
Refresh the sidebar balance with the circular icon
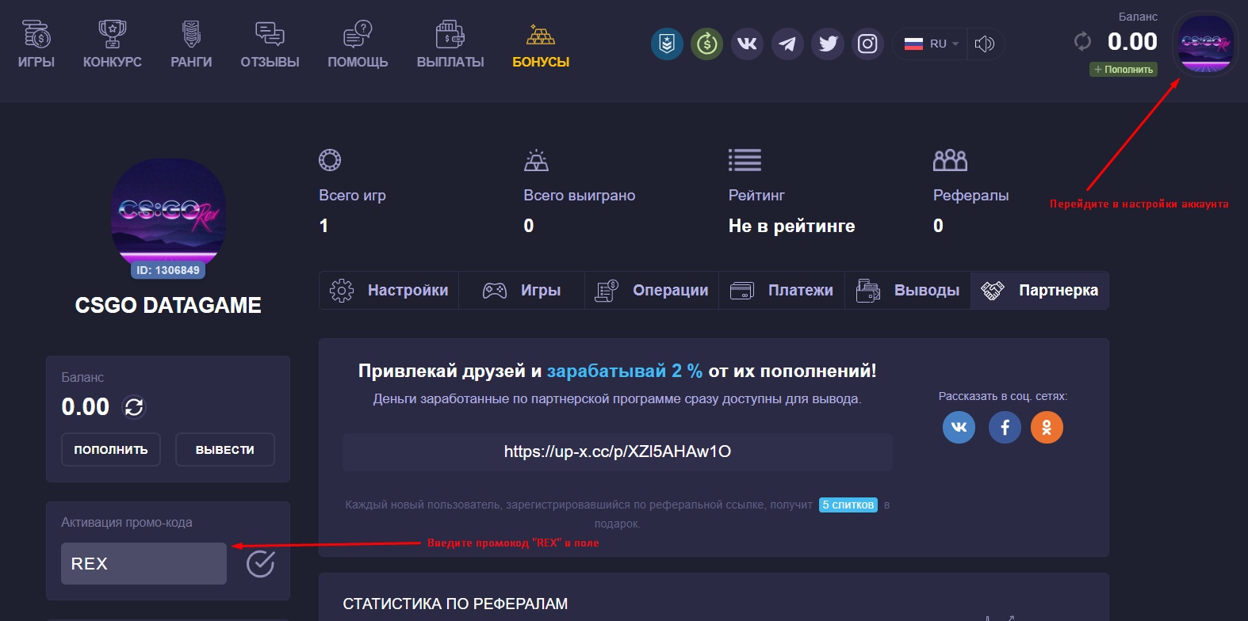pos(134,407)
